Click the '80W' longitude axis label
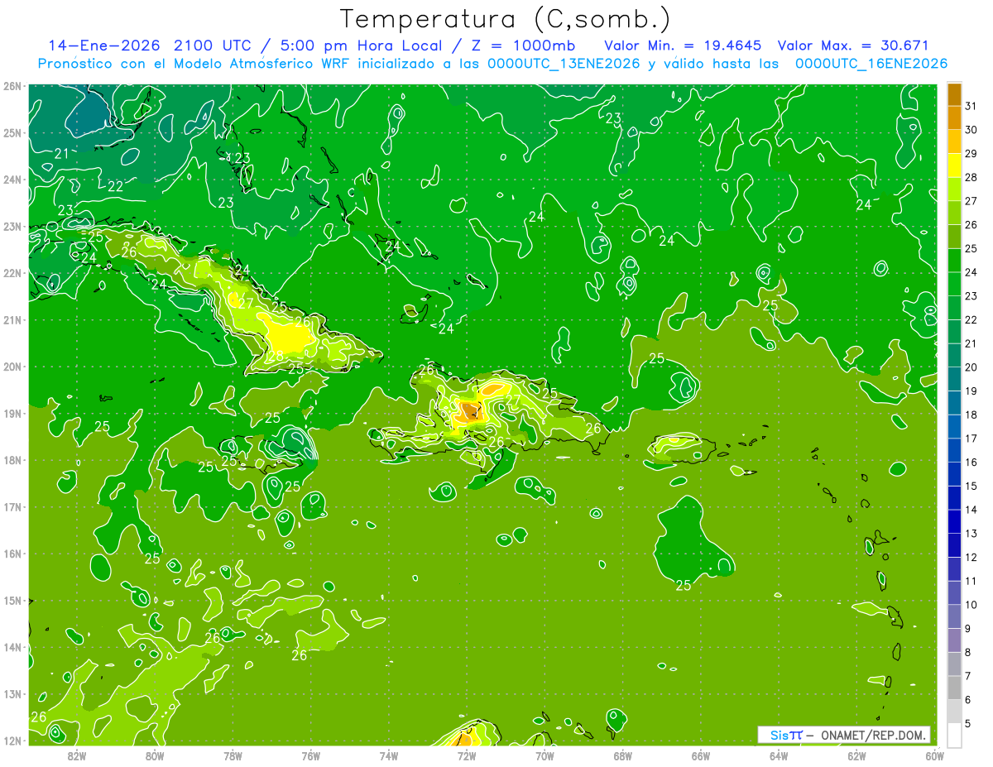The image size is (993, 767). tap(155, 755)
